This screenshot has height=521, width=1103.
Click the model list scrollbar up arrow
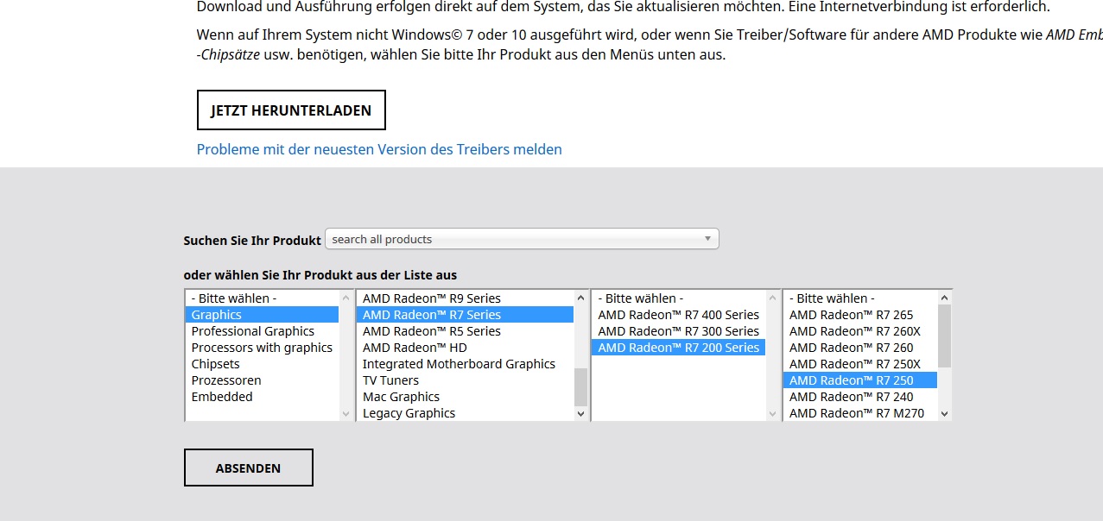[944, 298]
